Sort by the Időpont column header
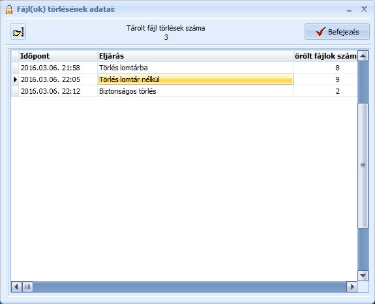The image size is (375, 304). pos(58,56)
